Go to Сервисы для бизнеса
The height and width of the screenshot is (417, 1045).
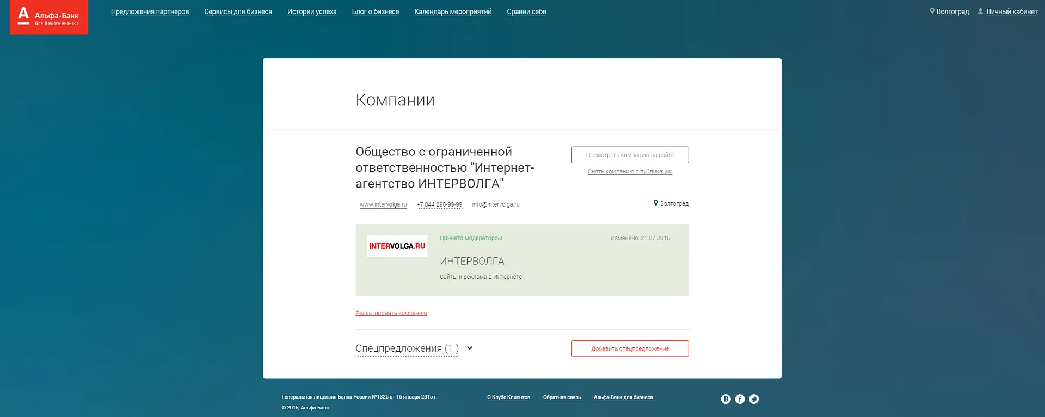pos(238,11)
